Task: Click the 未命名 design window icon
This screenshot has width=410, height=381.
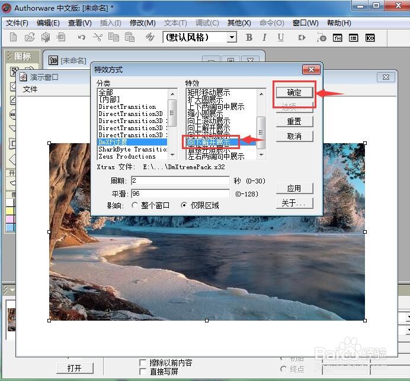Action: 53,60
